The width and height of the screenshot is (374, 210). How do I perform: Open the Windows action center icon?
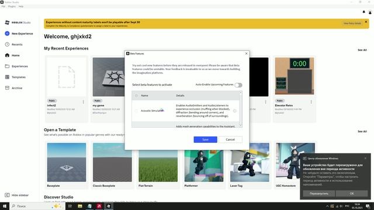coord(368,206)
